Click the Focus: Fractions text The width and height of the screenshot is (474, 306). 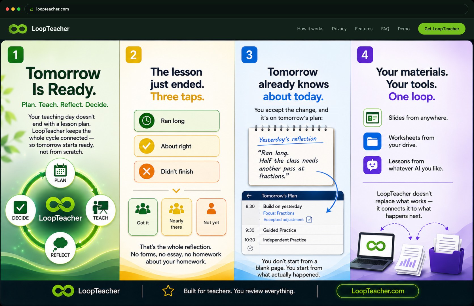pos(279,213)
